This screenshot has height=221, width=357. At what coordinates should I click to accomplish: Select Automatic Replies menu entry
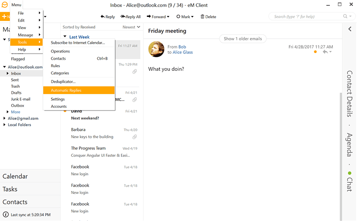click(79, 90)
